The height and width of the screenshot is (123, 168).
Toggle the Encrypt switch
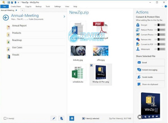tap(161, 25)
